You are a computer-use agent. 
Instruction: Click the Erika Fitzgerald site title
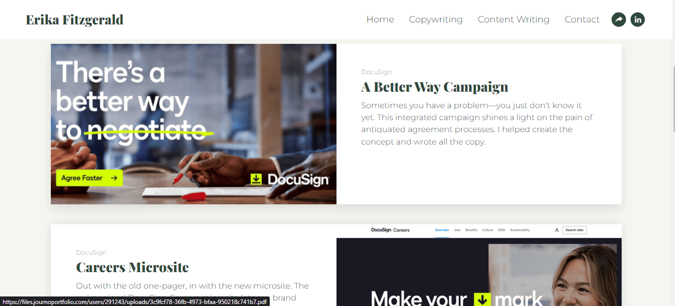(x=75, y=20)
